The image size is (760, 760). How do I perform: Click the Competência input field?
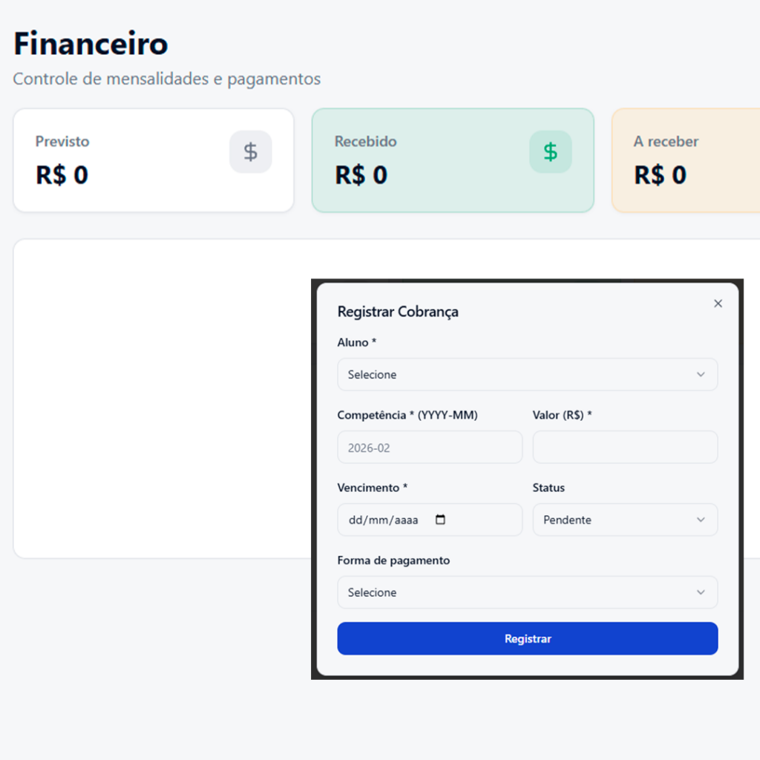[x=430, y=448]
